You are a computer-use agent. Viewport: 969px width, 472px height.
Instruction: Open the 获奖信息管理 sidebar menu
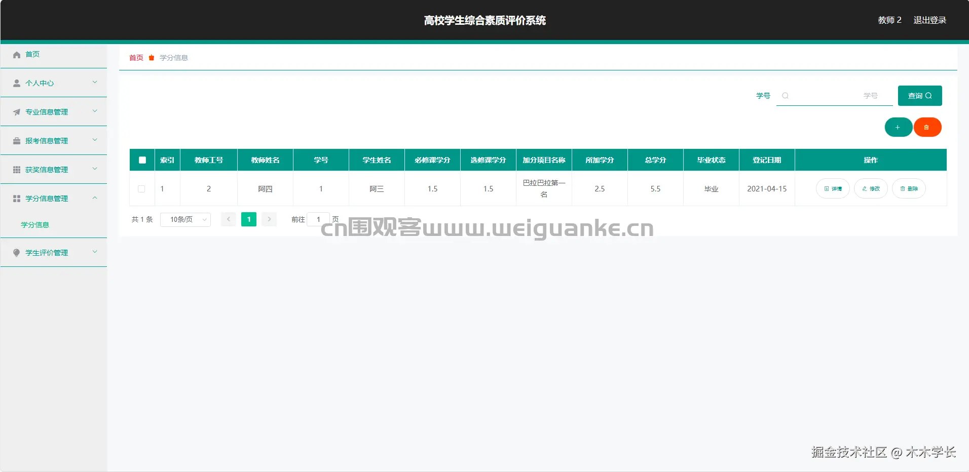pos(54,170)
